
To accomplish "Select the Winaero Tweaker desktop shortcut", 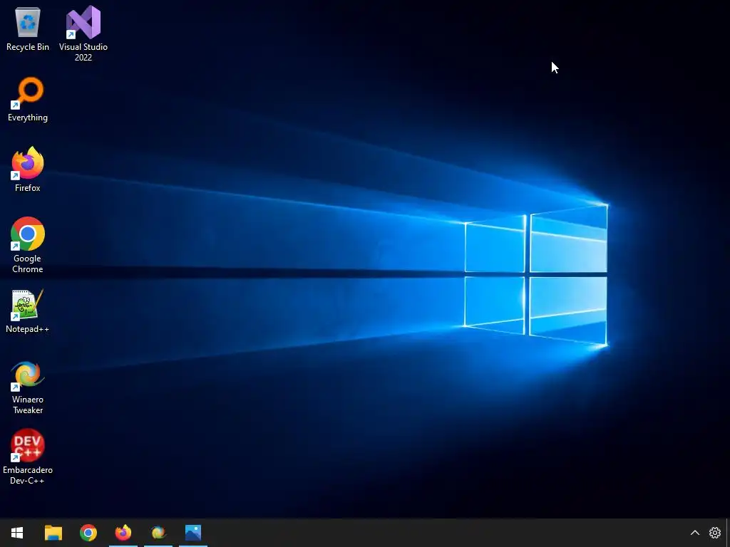I will click(x=28, y=387).
